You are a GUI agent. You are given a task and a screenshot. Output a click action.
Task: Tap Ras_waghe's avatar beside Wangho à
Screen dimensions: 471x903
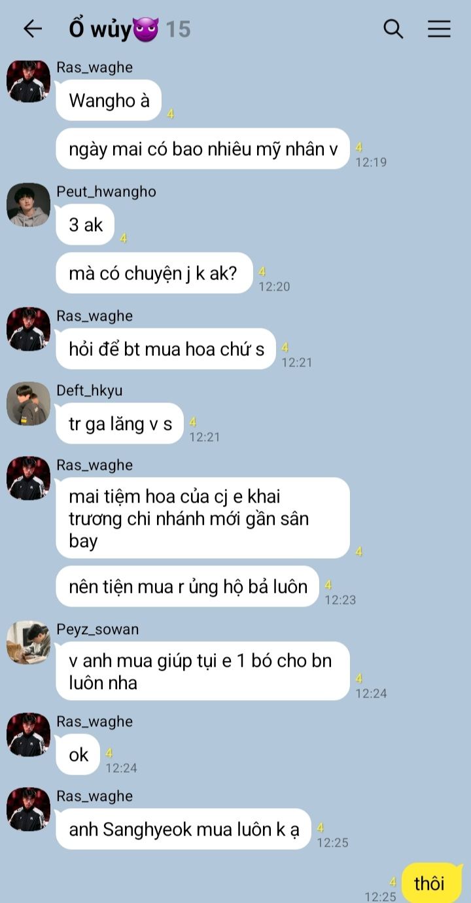pos(28,80)
